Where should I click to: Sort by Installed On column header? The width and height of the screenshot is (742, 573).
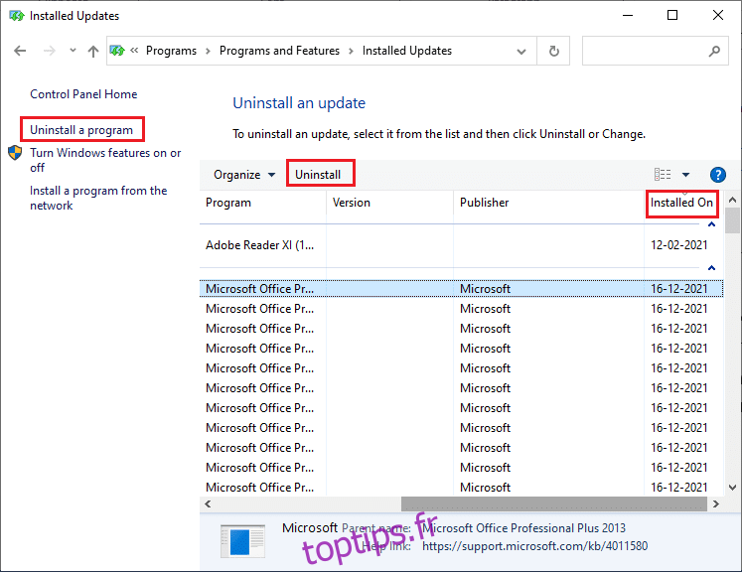click(681, 203)
